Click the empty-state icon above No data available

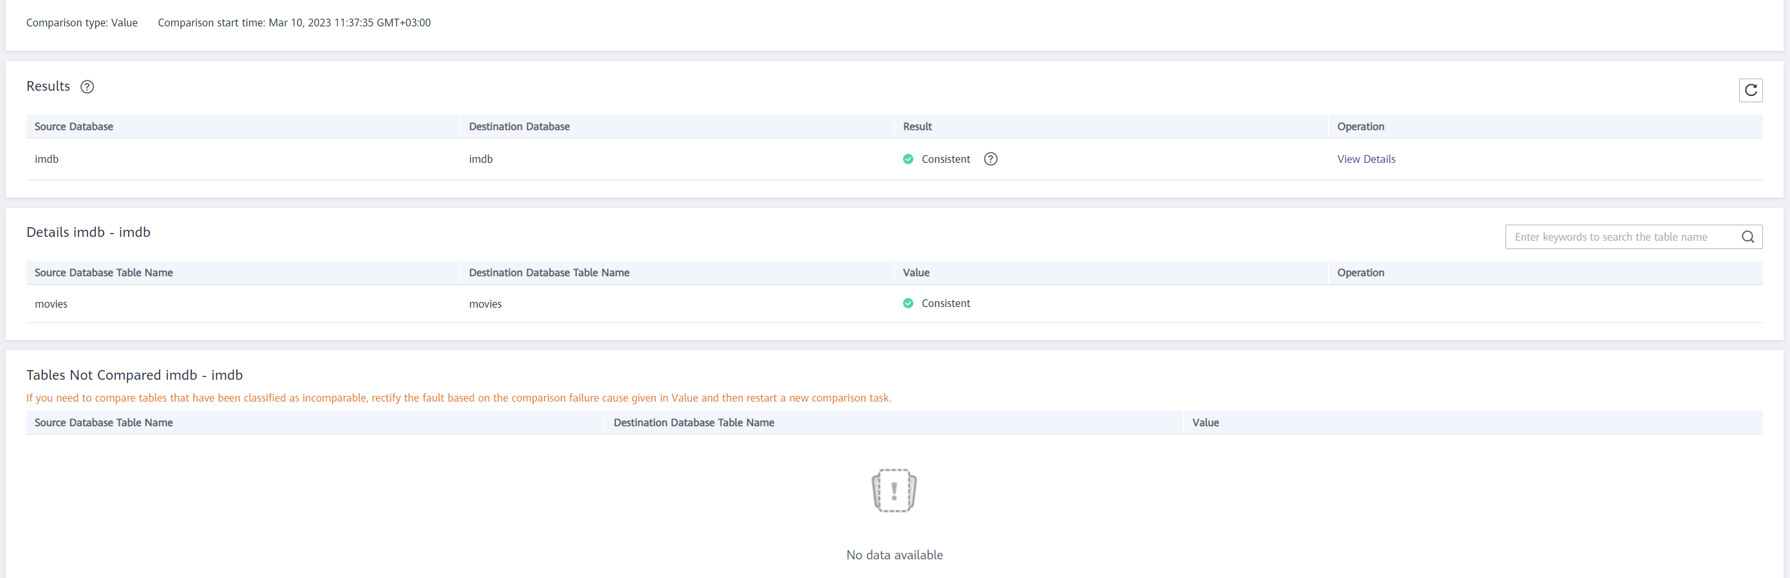[x=893, y=490]
